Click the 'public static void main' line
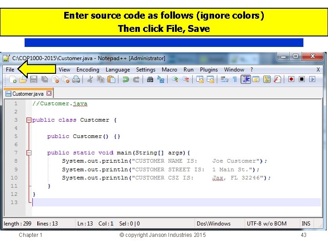The height and width of the screenshot is (246, 328). 118,153
